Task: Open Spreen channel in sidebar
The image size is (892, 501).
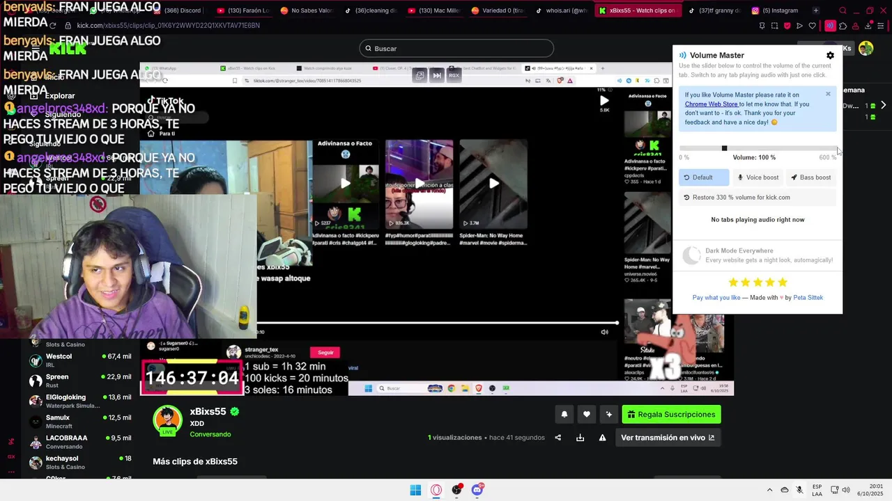Action: point(80,381)
